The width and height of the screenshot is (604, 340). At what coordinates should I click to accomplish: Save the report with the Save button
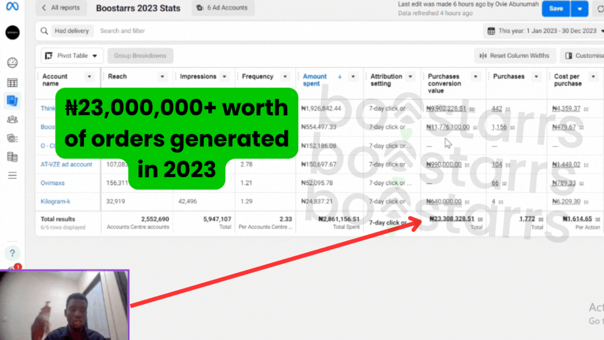[x=556, y=8]
